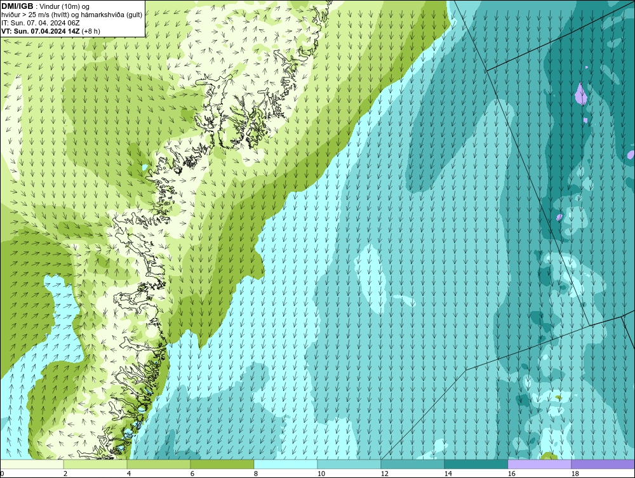Click the 14–16 m/s dark teal legend swatch
This screenshot has height=478, width=635.
click(476, 464)
